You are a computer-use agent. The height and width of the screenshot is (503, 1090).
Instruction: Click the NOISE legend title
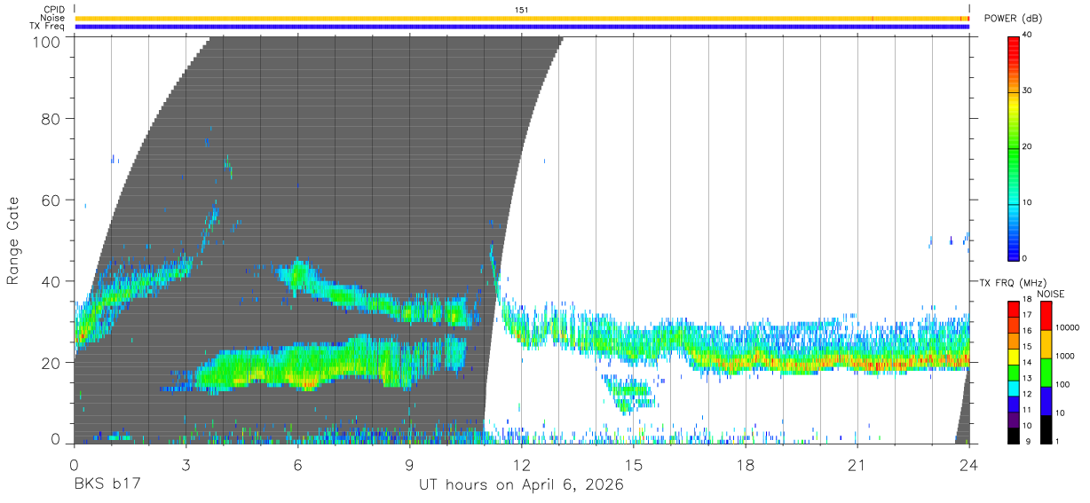pyautogui.click(x=1051, y=294)
